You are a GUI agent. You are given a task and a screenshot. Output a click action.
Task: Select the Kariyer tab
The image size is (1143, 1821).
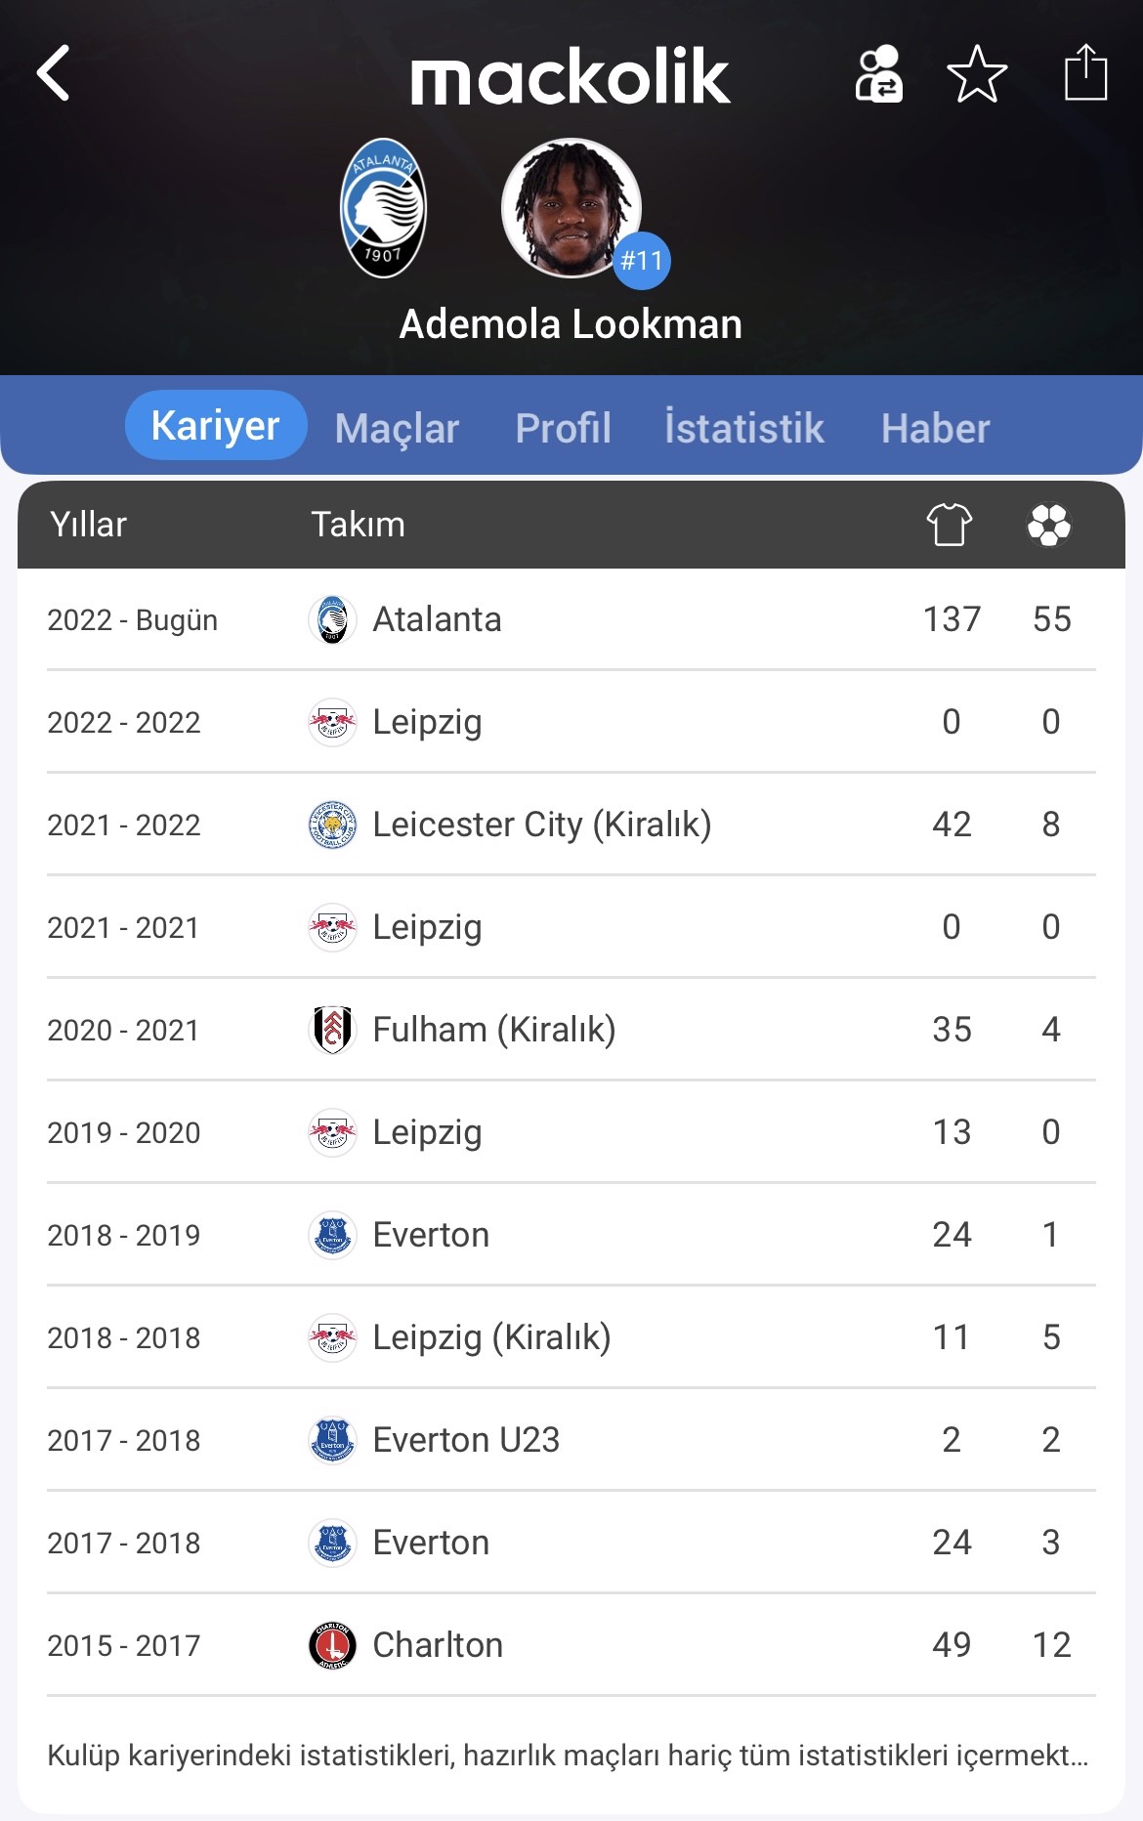tap(216, 426)
